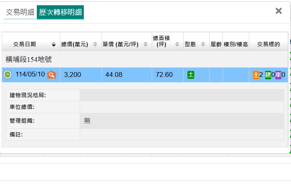The height and width of the screenshot is (187, 291).
Task: Click the green 土 type badge in 型態 column
Action: (191, 74)
